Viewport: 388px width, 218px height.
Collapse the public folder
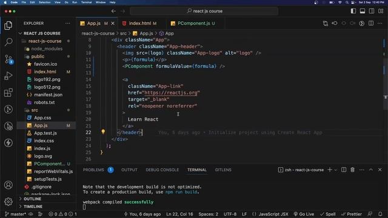point(38,56)
